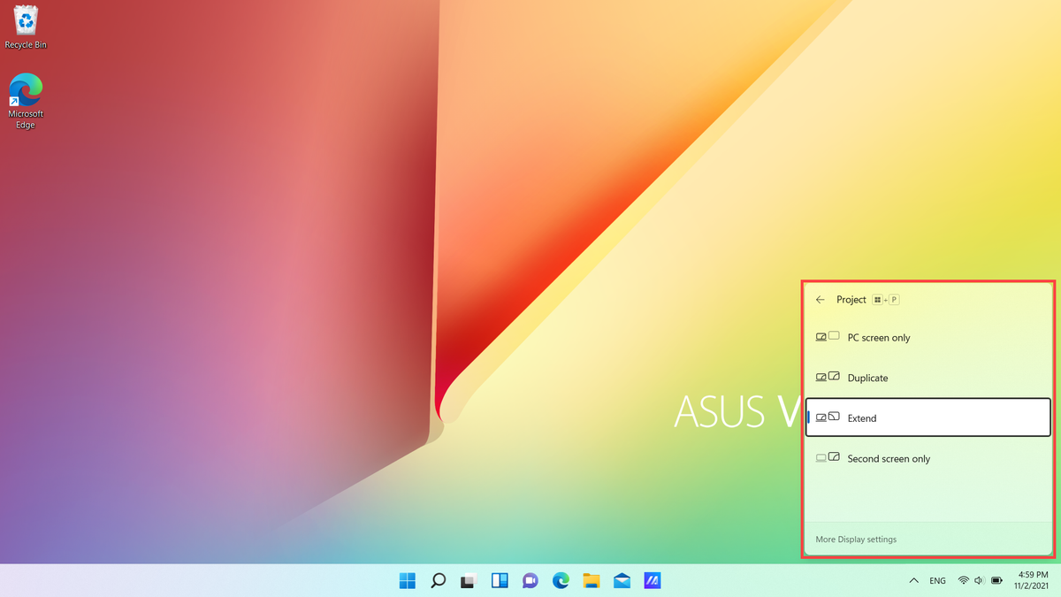This screenshot has height=597, width=1061.
Task: Show hidden tray icons with the chevron
Action: (913, 581)
